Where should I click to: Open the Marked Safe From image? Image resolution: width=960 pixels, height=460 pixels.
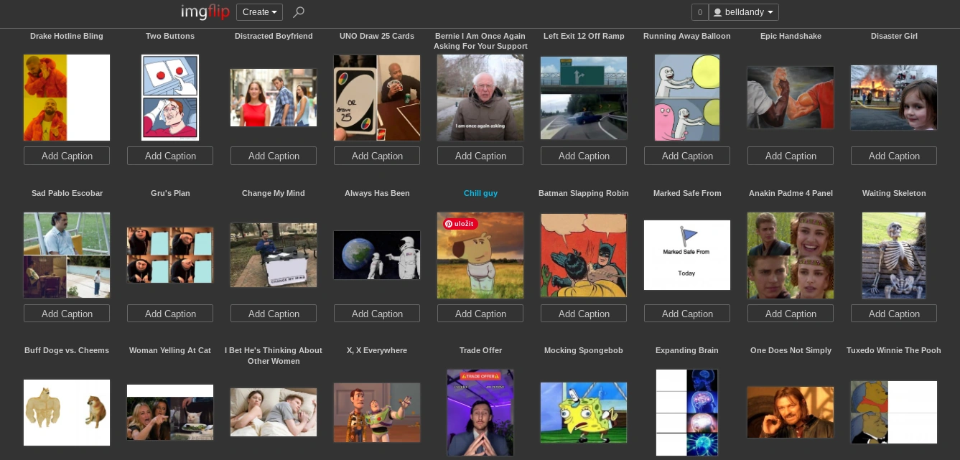(687, 255)
